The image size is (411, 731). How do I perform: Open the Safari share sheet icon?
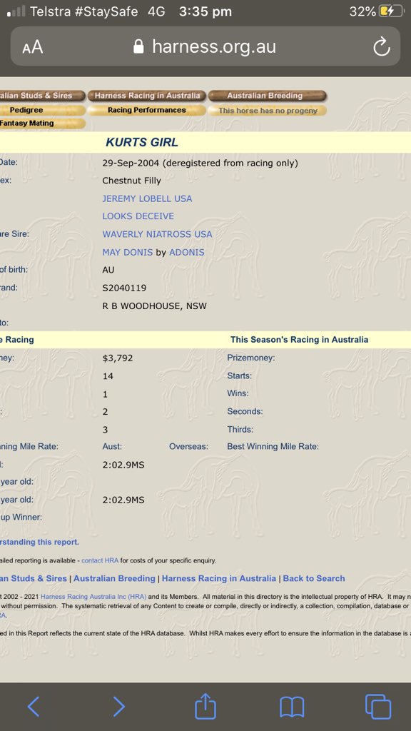(205, 706)
